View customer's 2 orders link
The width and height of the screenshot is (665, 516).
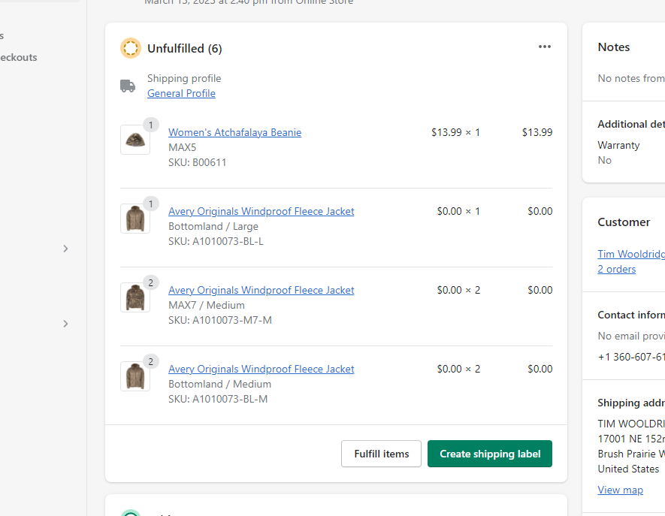point(617,269)
